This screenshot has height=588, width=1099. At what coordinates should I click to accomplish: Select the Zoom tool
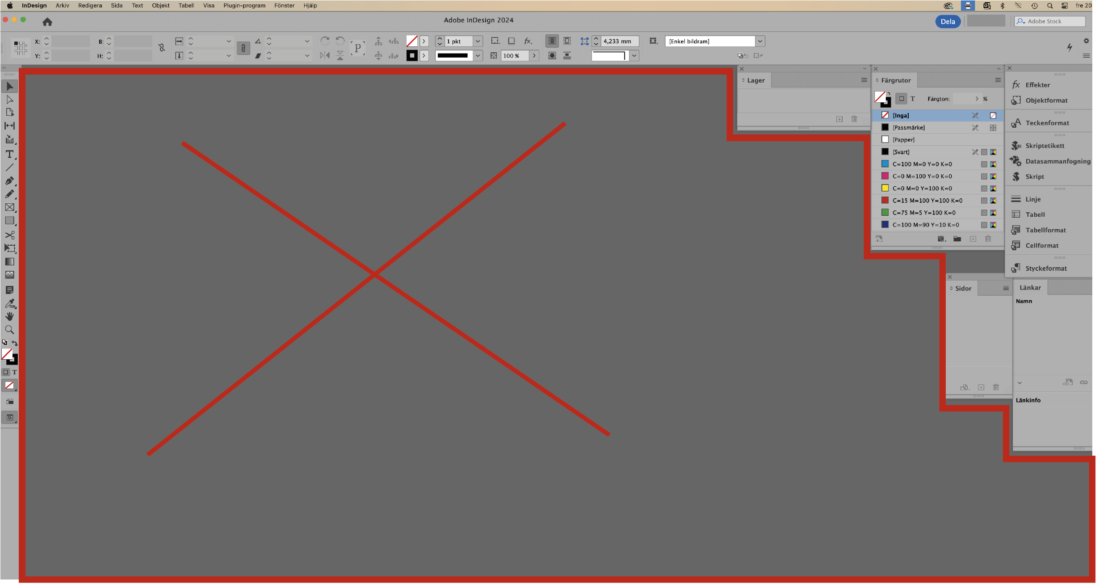click(10, 330)
